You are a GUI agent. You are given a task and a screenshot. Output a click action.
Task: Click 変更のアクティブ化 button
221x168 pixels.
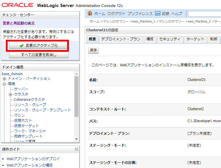click(38, 46)
